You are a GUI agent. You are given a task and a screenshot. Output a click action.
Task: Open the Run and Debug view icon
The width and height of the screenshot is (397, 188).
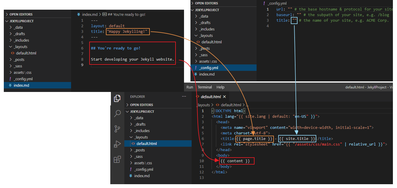tap(117, 144)
